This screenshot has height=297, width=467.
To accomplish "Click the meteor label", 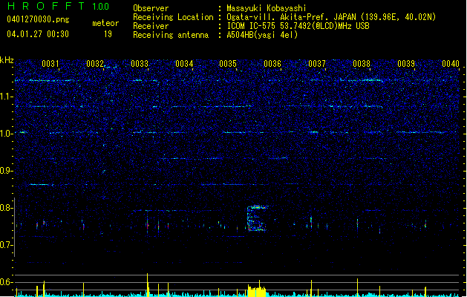I will click(105, 23).
